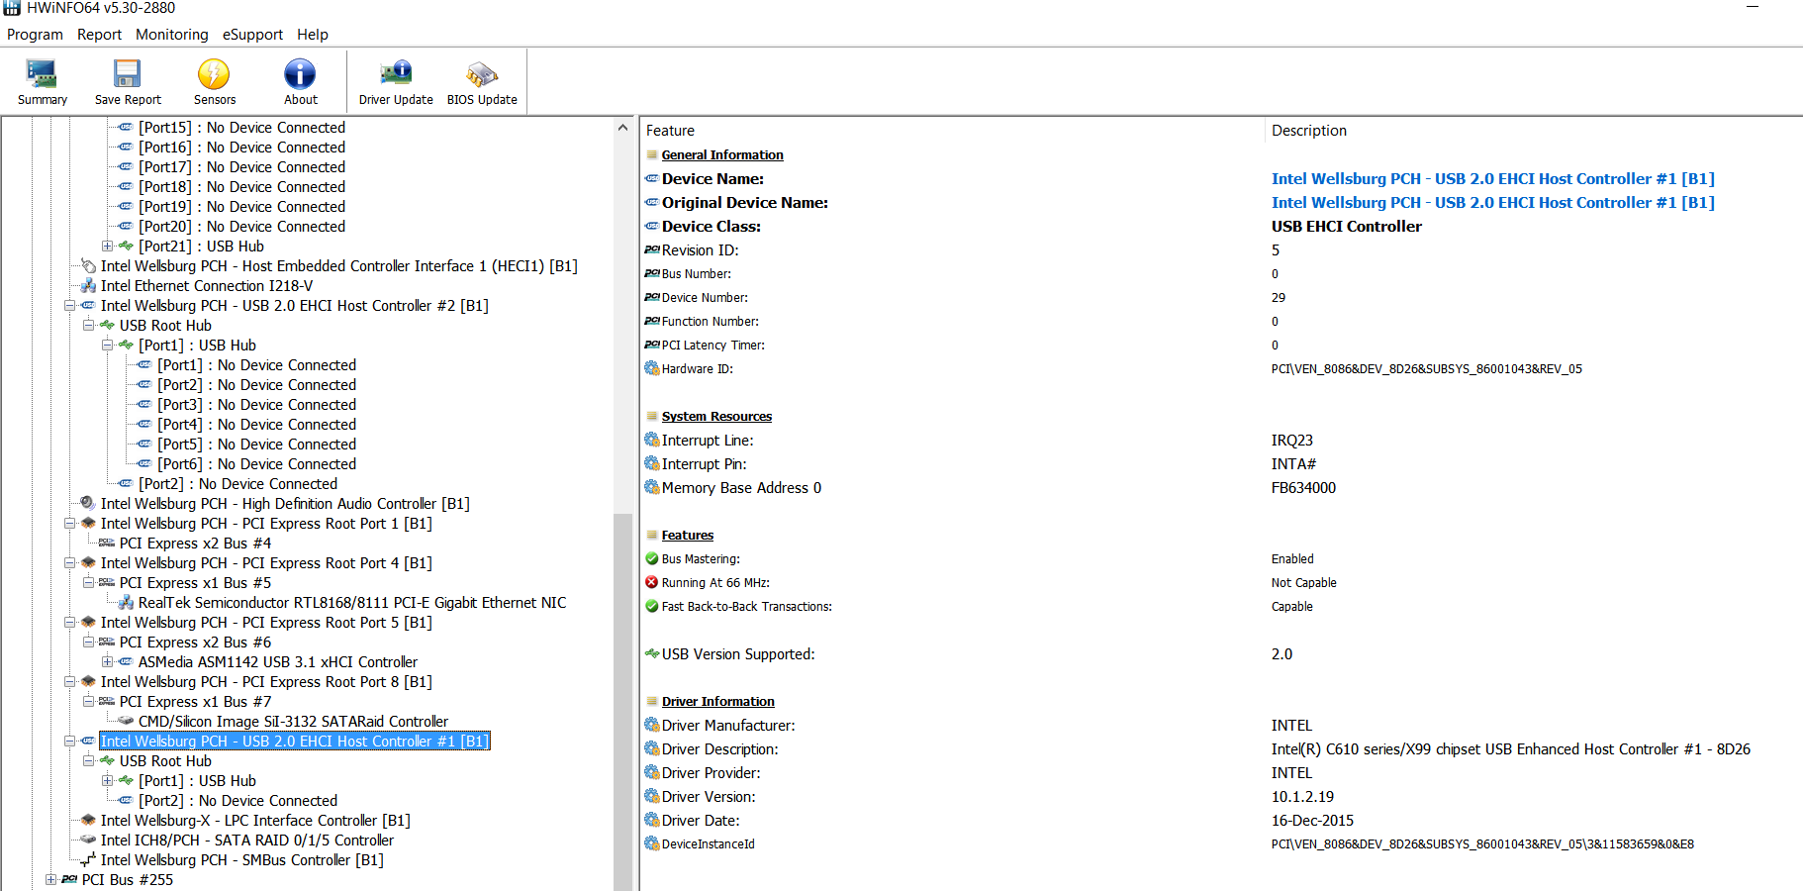Click Original Device Name value link
This screenshot has height=891, width=1803.
pos(1492,203)
